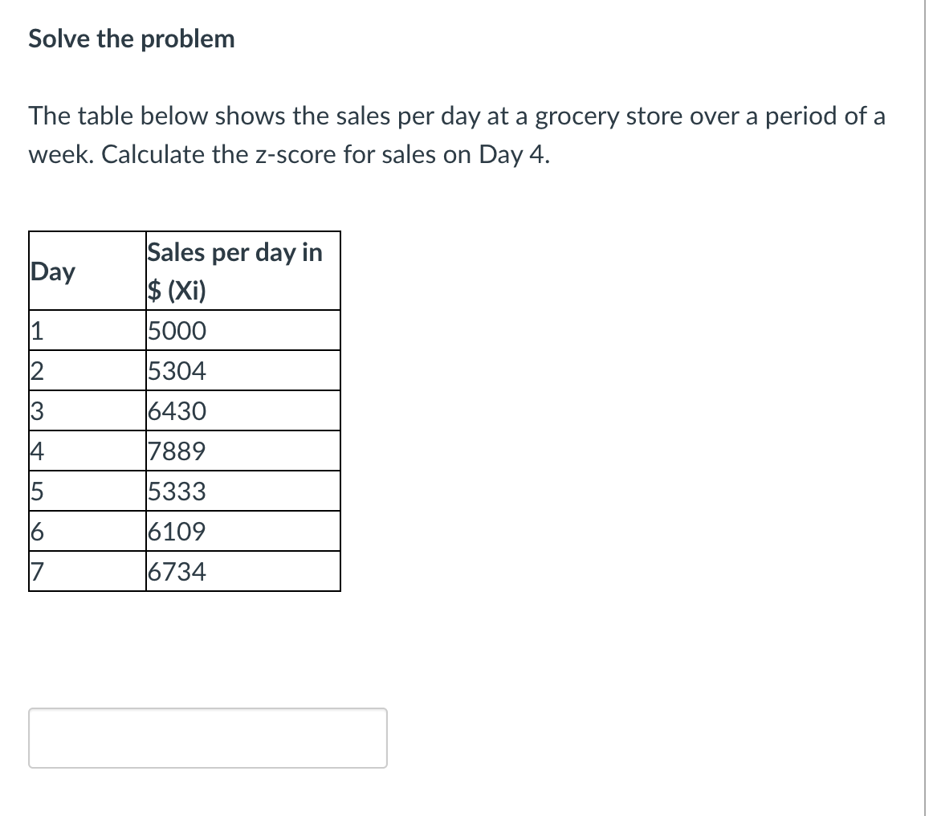The width and height of the screenshot is (929, 816).
Task: Click the $ (Xi) label
Action: pos(177,291)
